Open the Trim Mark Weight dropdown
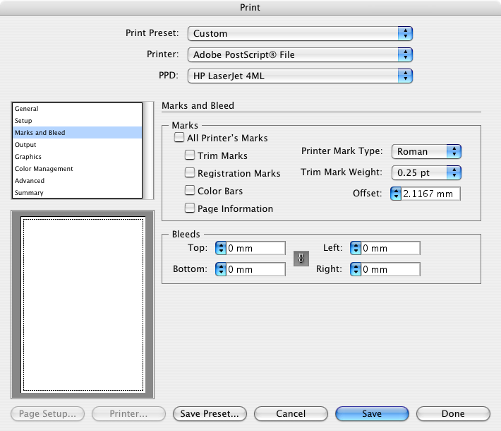501x431 pixels. (426, 172)
